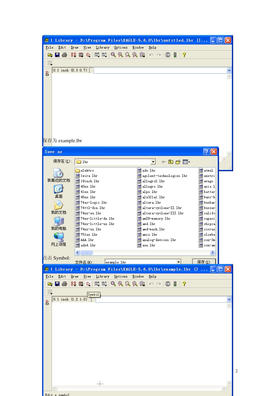
Task: Run script SCR icon in untitled.lbr window
Action: (x=97, y=55)
